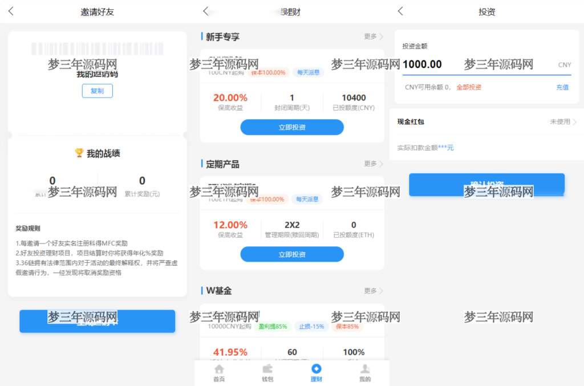Click back arrow on the 理财 page
Screen dimensions: 584x386
pyautogui.click(x=206, y=10)
